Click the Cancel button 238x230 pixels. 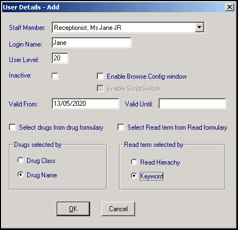(x=118, y=209)
